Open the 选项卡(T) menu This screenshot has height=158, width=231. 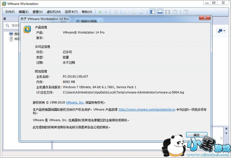coord(71,12)
